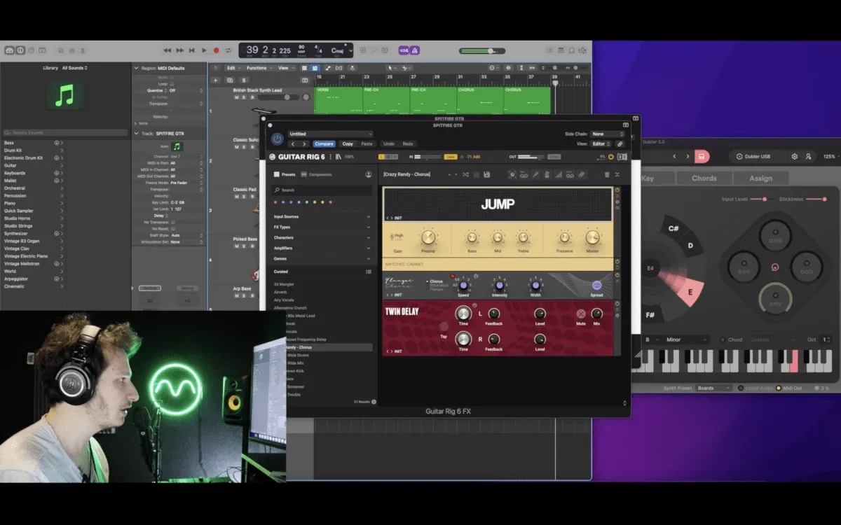
Task: Open the Edit menu in the Tracks area
Action: coord(232,68)
